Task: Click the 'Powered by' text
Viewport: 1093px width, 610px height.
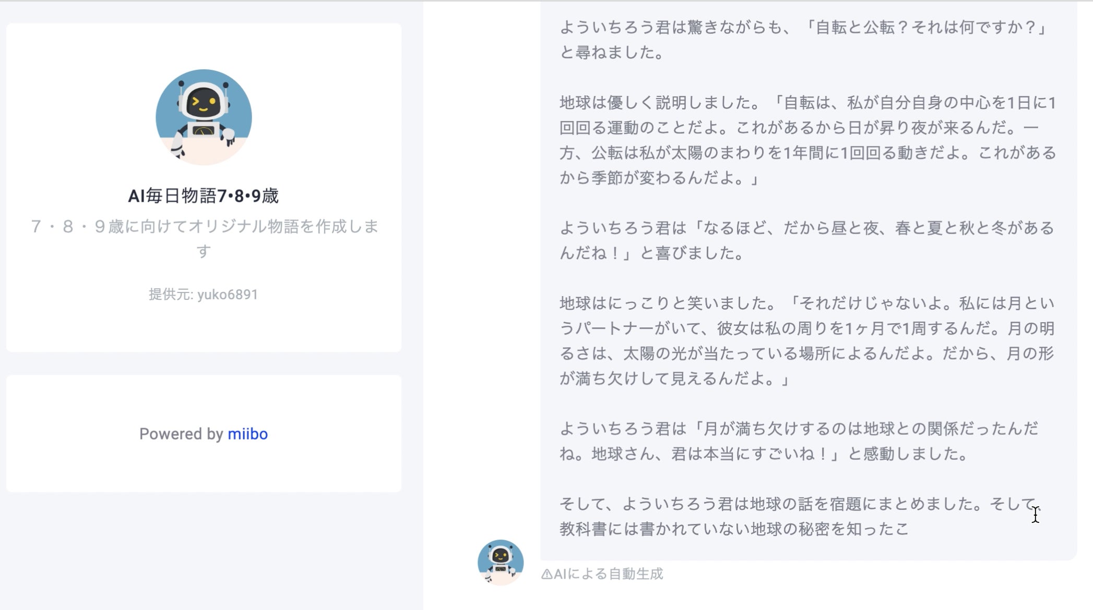Action: click(x=181, y=434)
